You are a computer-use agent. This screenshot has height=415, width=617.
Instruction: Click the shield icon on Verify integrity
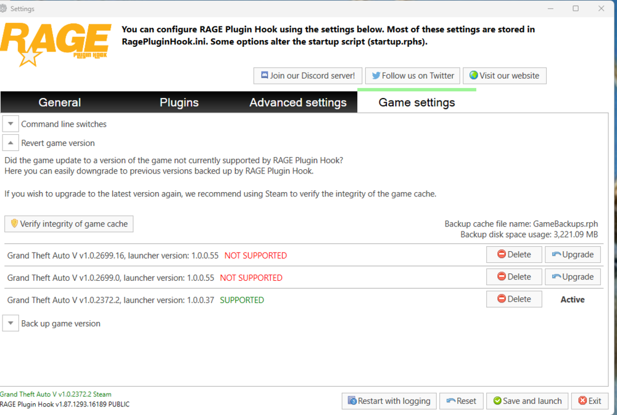(14, 224)
